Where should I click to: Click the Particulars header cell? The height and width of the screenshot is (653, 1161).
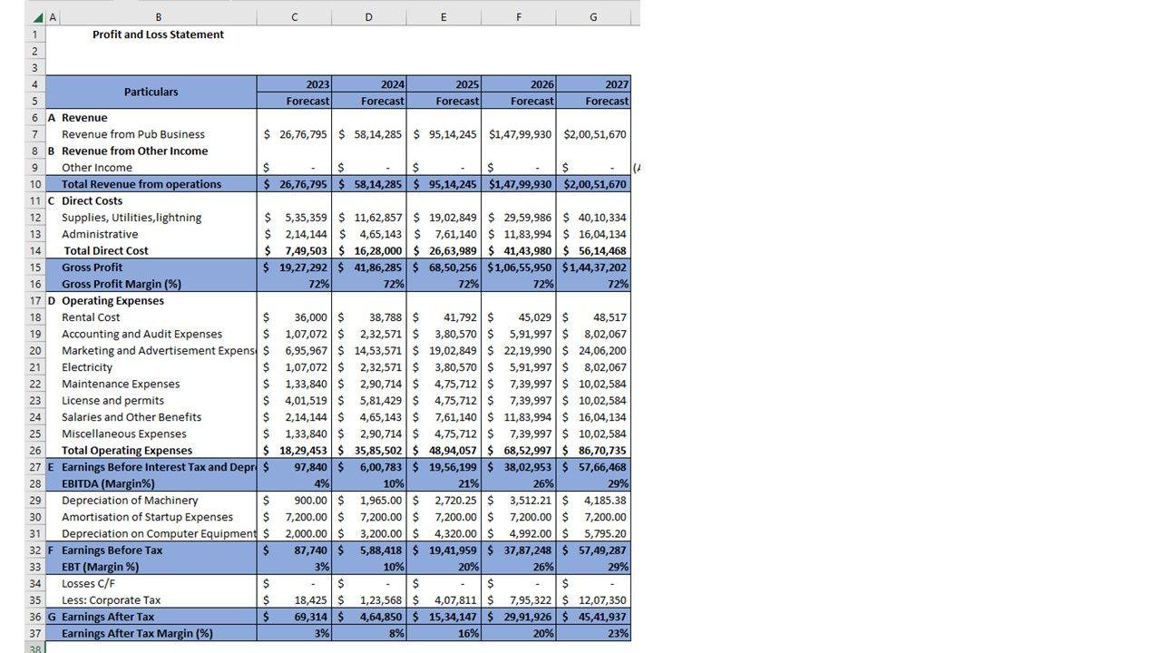[151, 92]
